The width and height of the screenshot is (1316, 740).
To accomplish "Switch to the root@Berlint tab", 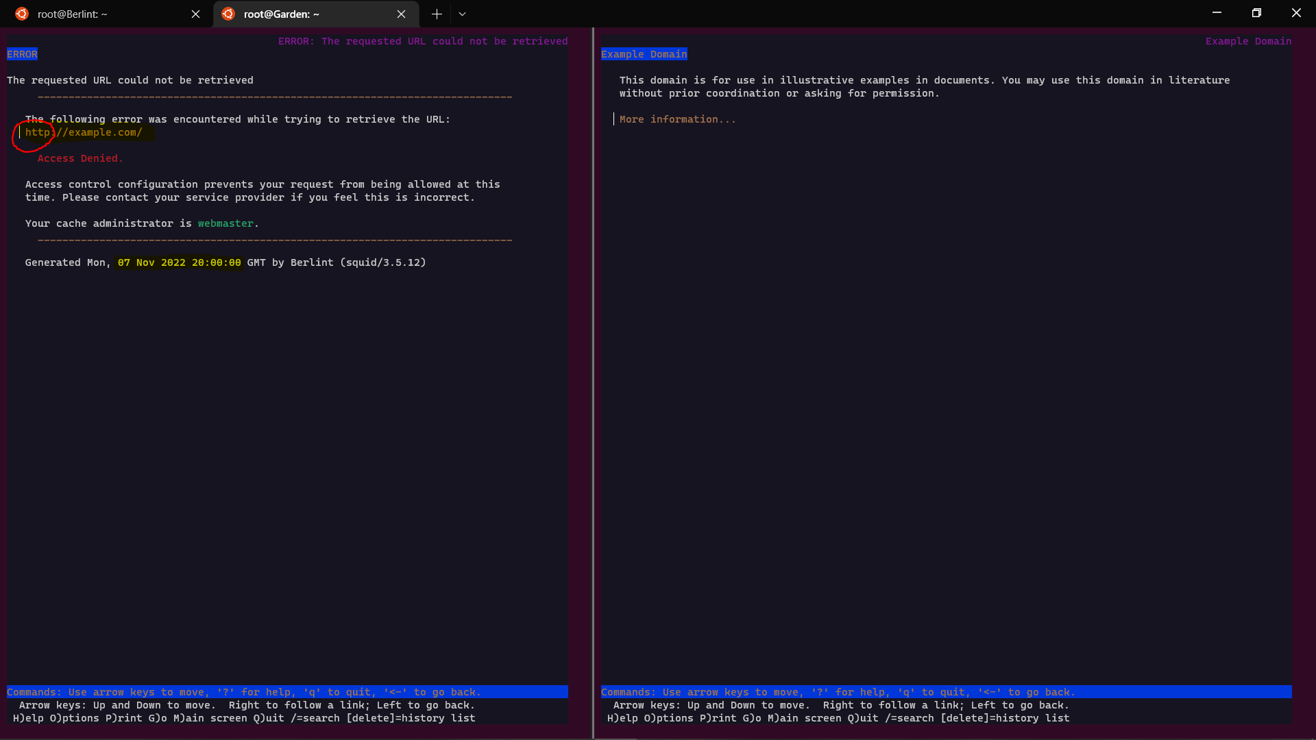I will (x=103, y=14).
